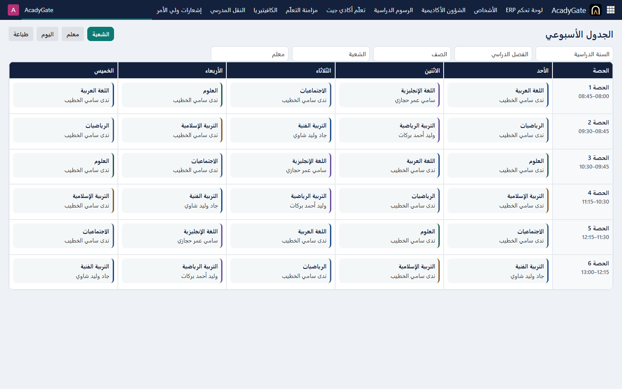The image size is (622, 389).
Task: Open Tuesday period 1 الاجتماعيات card
Action: click(x=281, y=95)
